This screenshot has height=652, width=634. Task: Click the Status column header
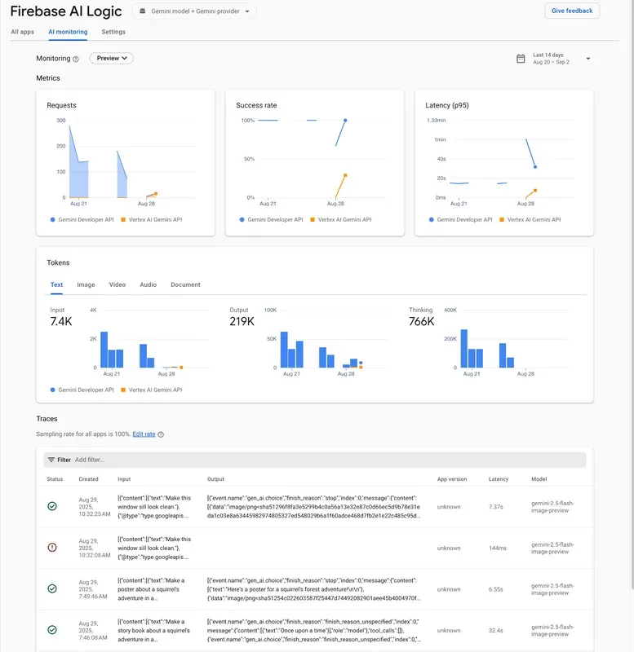[x=55, y=479]
